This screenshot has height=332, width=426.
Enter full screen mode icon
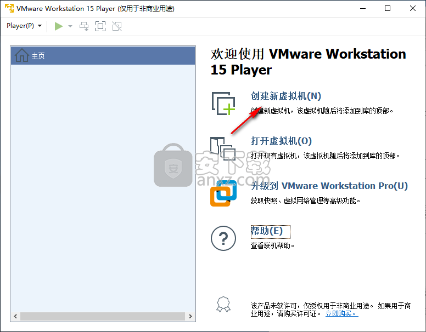point(100,26)
